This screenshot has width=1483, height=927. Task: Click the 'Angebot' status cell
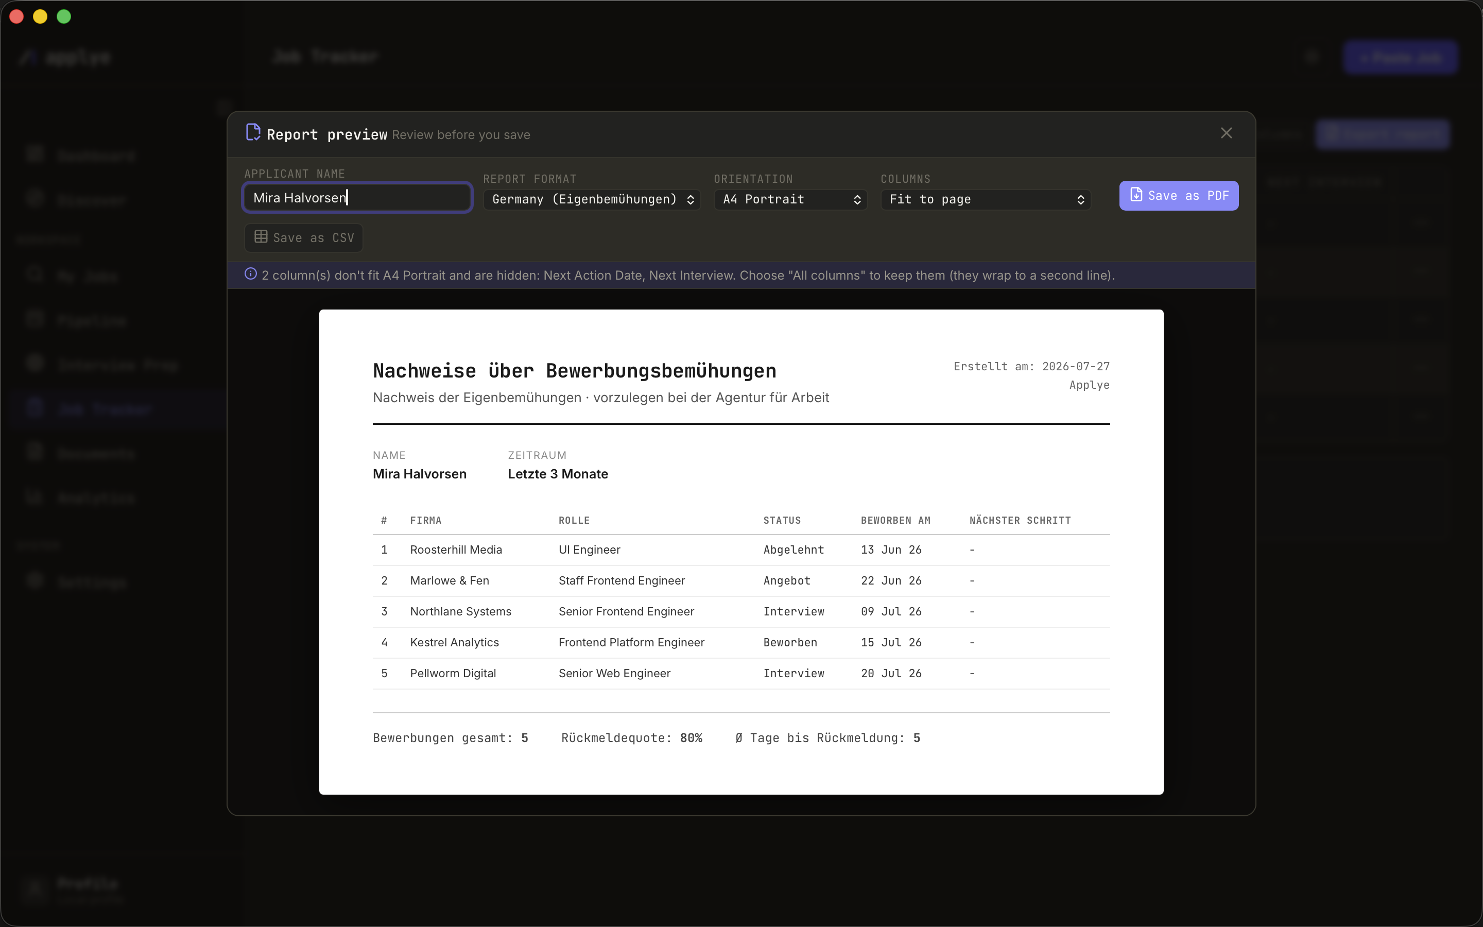pyautogui.click(x=787, y=580)
